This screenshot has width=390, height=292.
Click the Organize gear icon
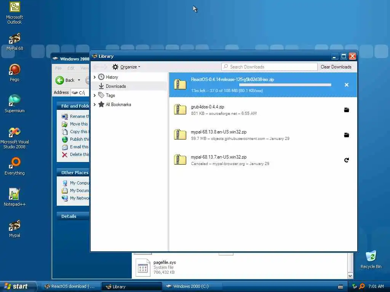click(115, 67)
